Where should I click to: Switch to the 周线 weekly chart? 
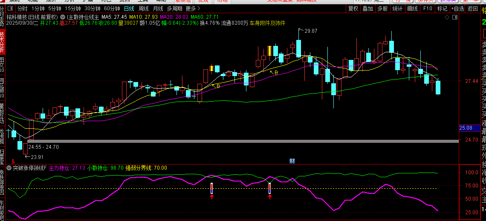click(144, 8)
